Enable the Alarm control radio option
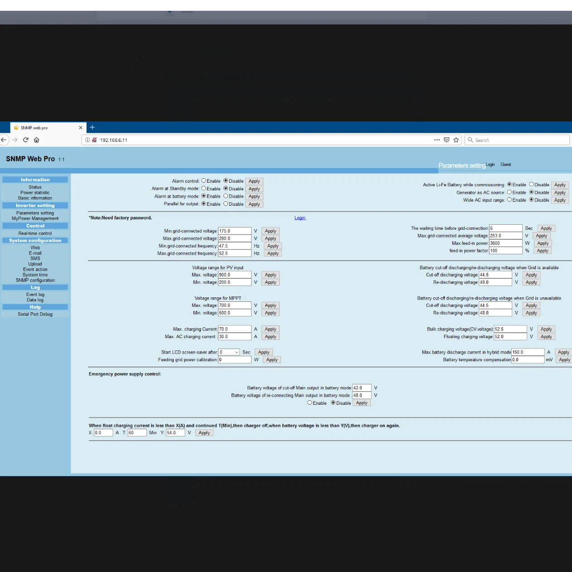This screenshot has width=572, height=572. click(204, 181)
